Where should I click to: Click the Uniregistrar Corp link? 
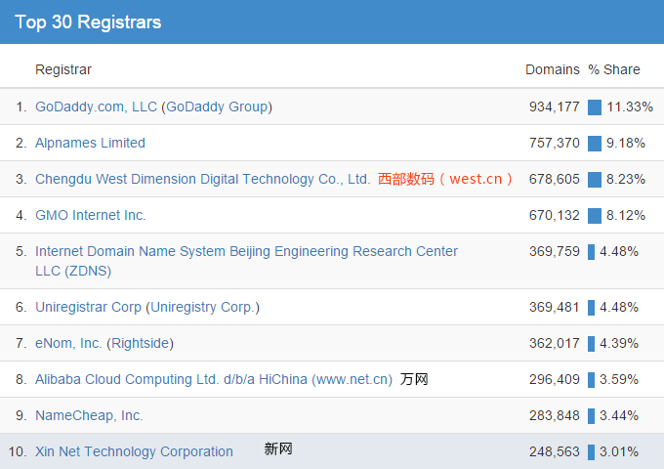click(88, 307)
